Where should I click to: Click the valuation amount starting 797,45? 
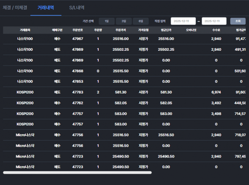coord(240,157)
